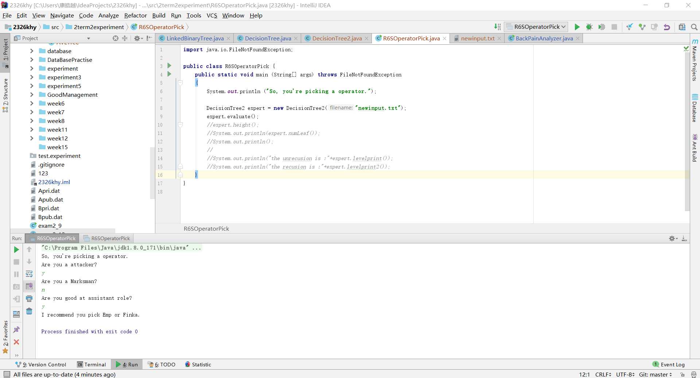Open Statistic tool window button
Image resolution: width=700 pixels, height=378 pixels.
click(198, 365)
